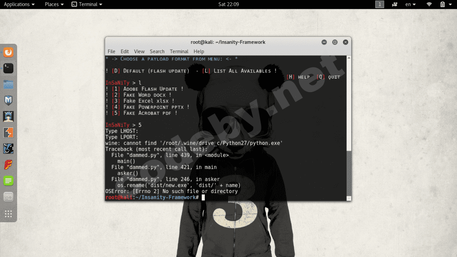Launch the red F Faraday dock icon
Viewport: 457px width, 257px height.
tap(8, 165)
